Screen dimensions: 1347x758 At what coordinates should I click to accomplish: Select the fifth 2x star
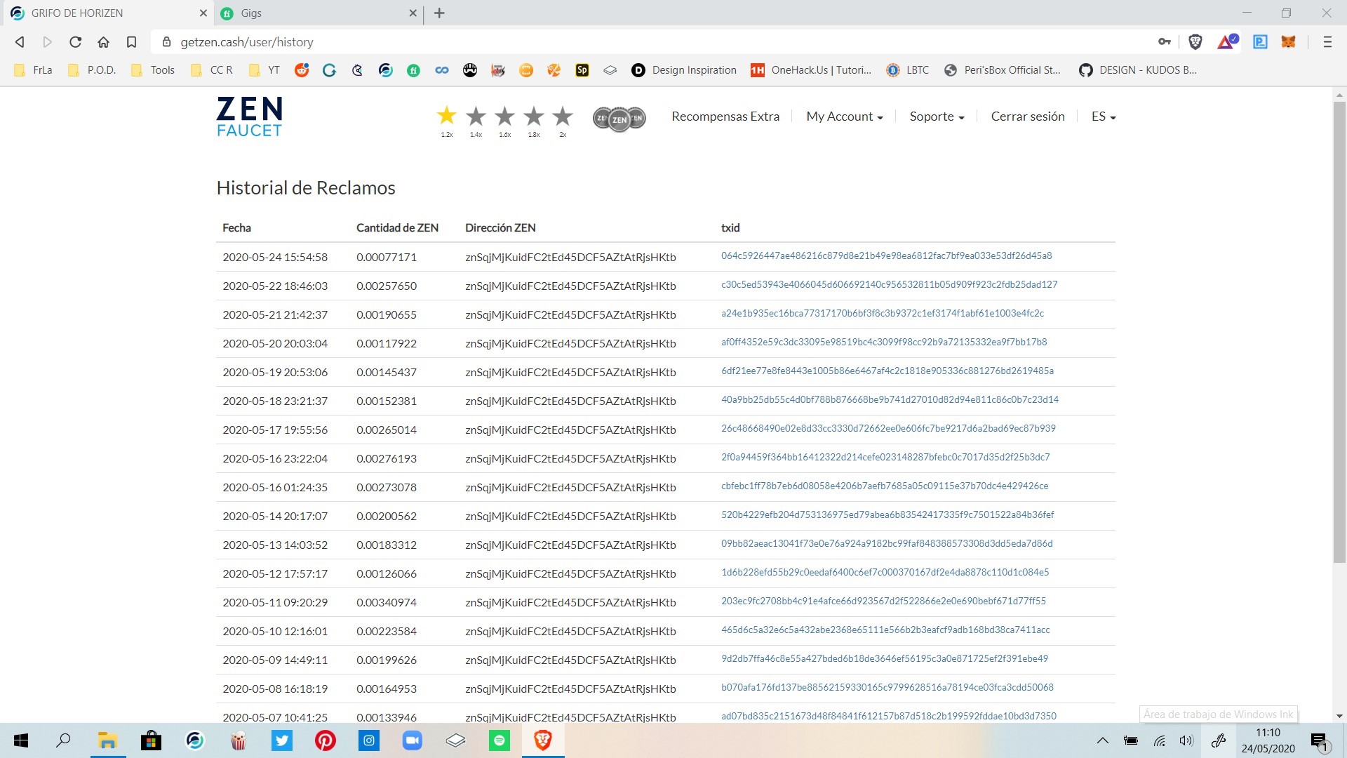pos(563,116)
